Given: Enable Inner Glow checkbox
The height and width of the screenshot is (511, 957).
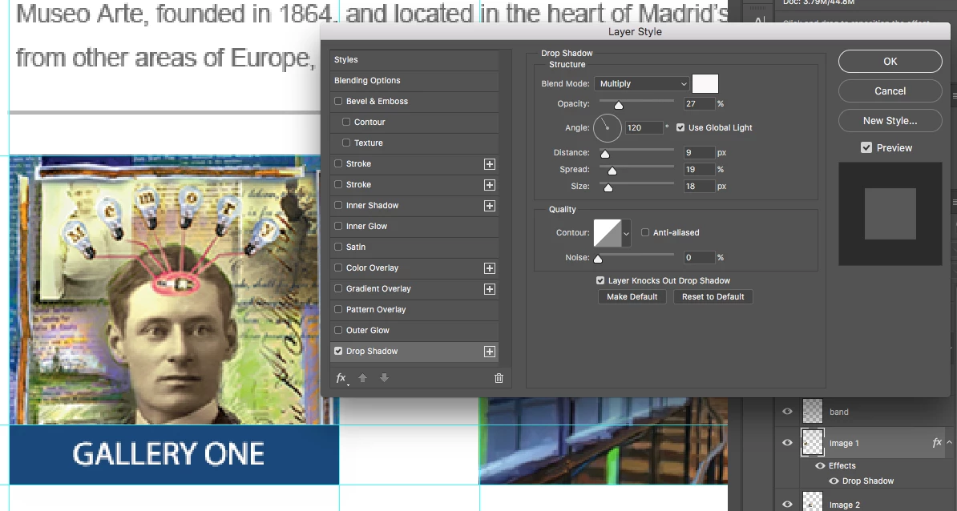Looking at the screenshot, I should [338, 226].
